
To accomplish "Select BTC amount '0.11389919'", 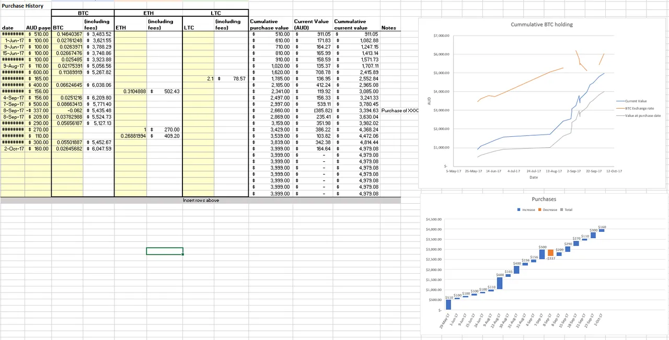I will coord(66,72).
